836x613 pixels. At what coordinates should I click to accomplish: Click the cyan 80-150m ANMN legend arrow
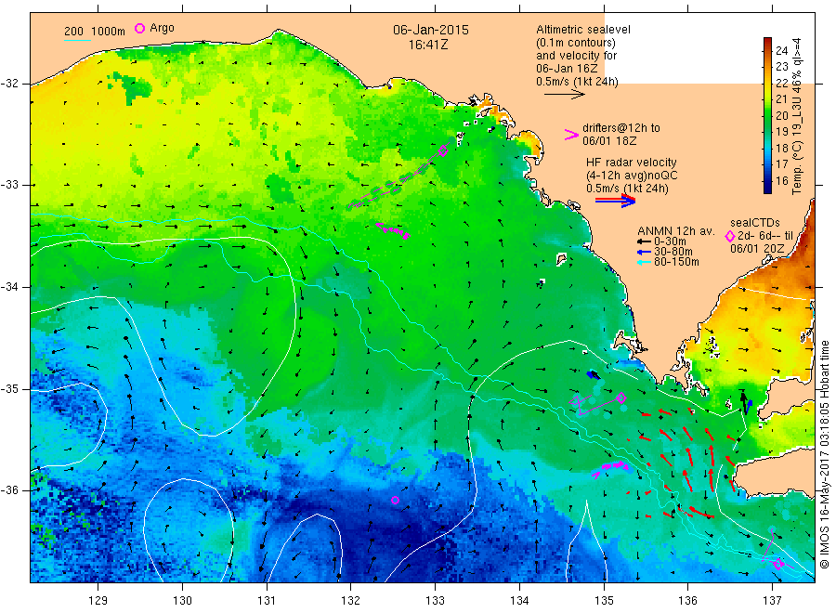click(x=644, y=262)
